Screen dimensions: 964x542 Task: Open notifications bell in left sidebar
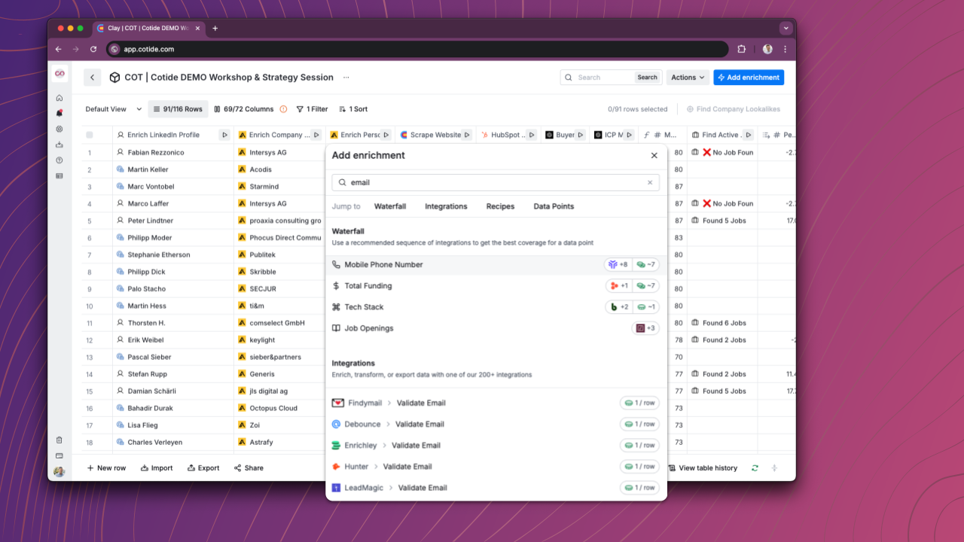[59, 113]
